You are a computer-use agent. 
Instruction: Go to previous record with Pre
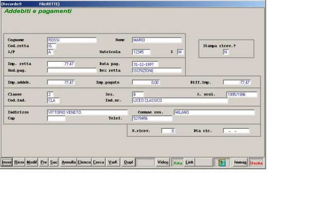click(44, 162)
